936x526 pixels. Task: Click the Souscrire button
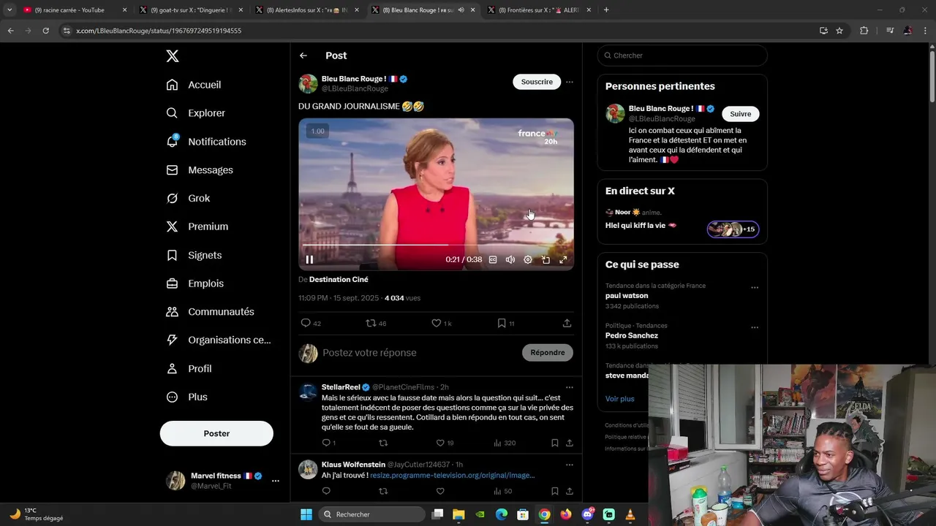point(537,82)
